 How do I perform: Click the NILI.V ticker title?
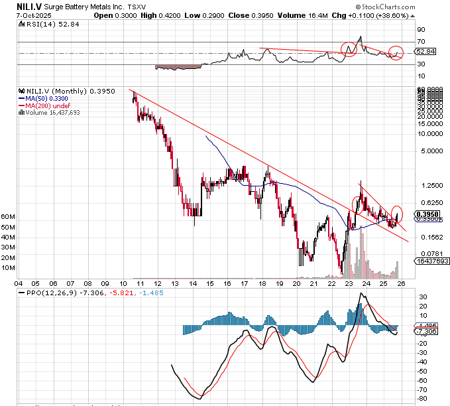[29, 7]
